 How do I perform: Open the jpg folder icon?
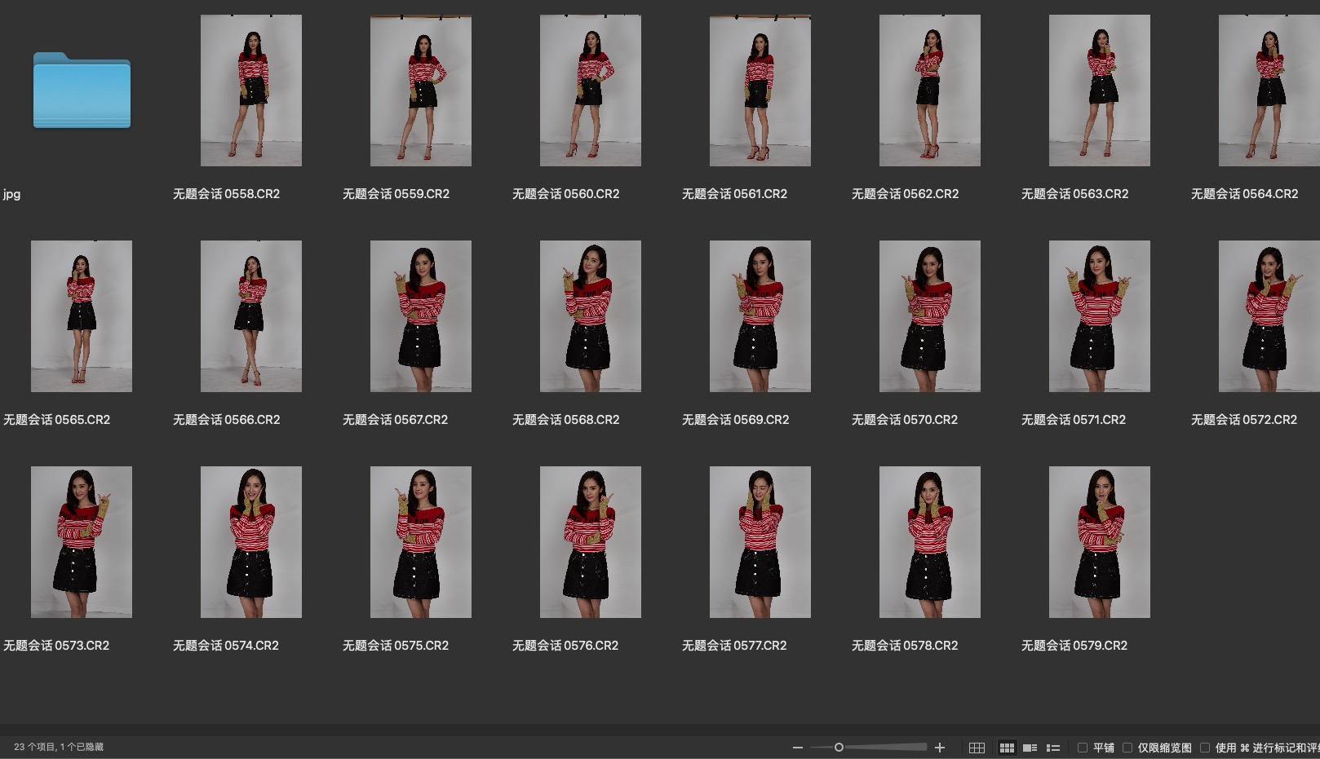[82, 90]
